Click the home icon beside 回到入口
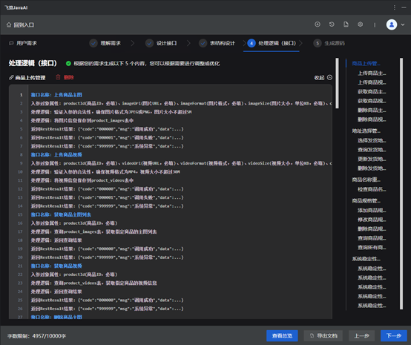This screenshot has height=345, width=411. 9,24
